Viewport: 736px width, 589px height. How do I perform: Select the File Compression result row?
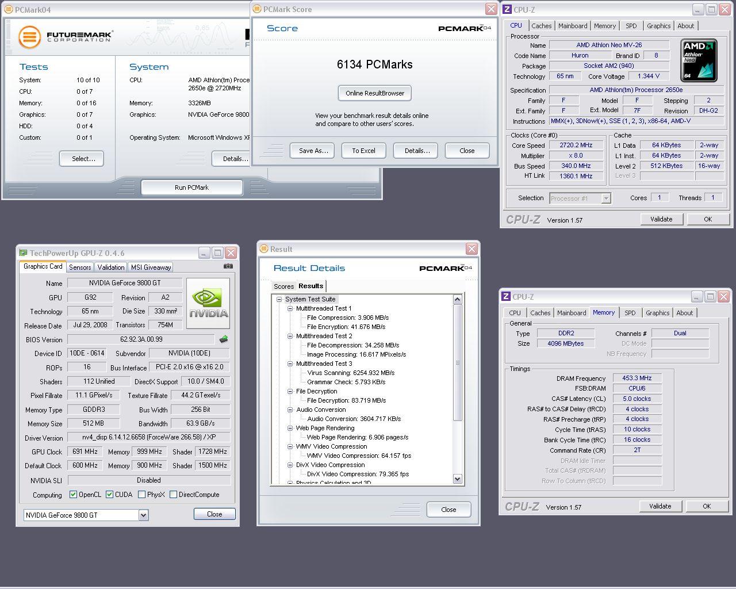click(x=348, y=318)
